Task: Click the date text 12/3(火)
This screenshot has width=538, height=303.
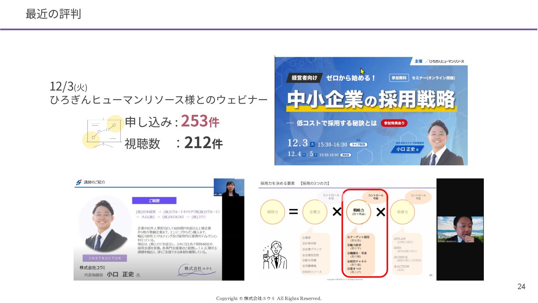Action: tap(68, 86)
